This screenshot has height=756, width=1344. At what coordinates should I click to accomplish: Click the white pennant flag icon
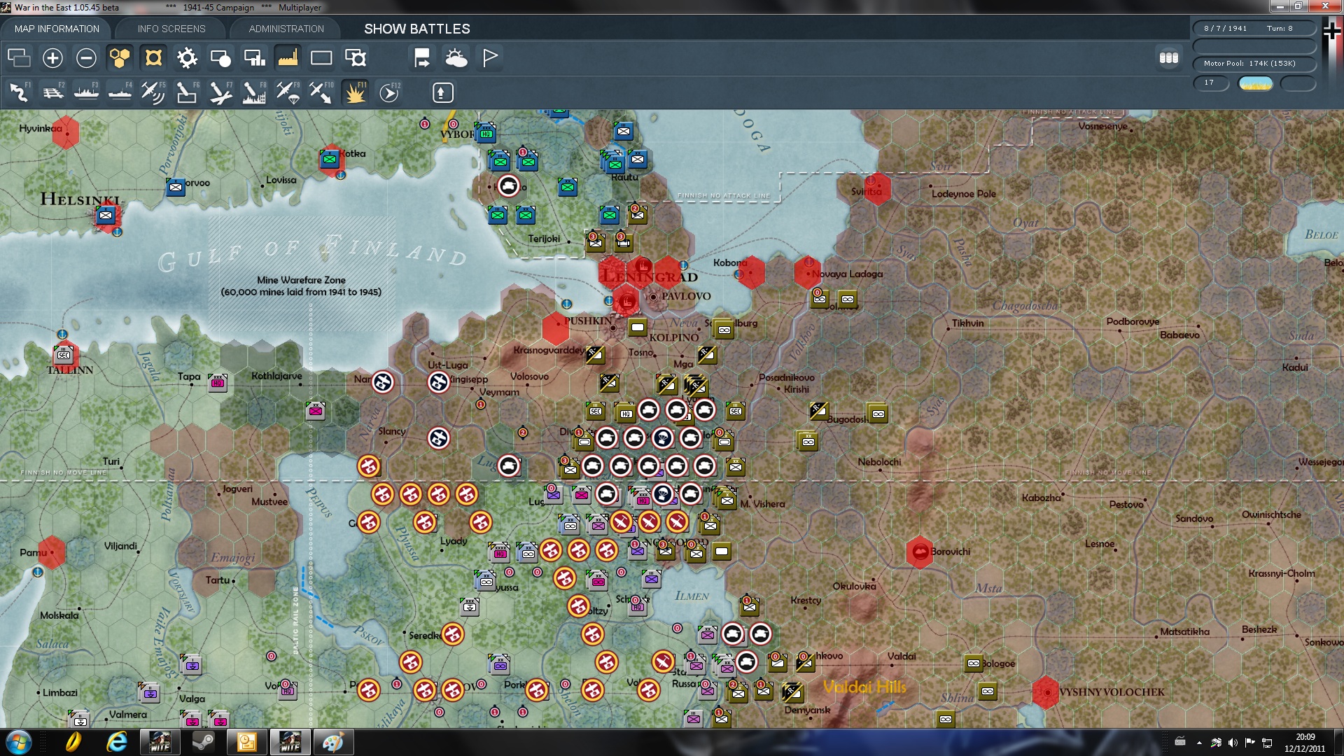tap(490, 58)
